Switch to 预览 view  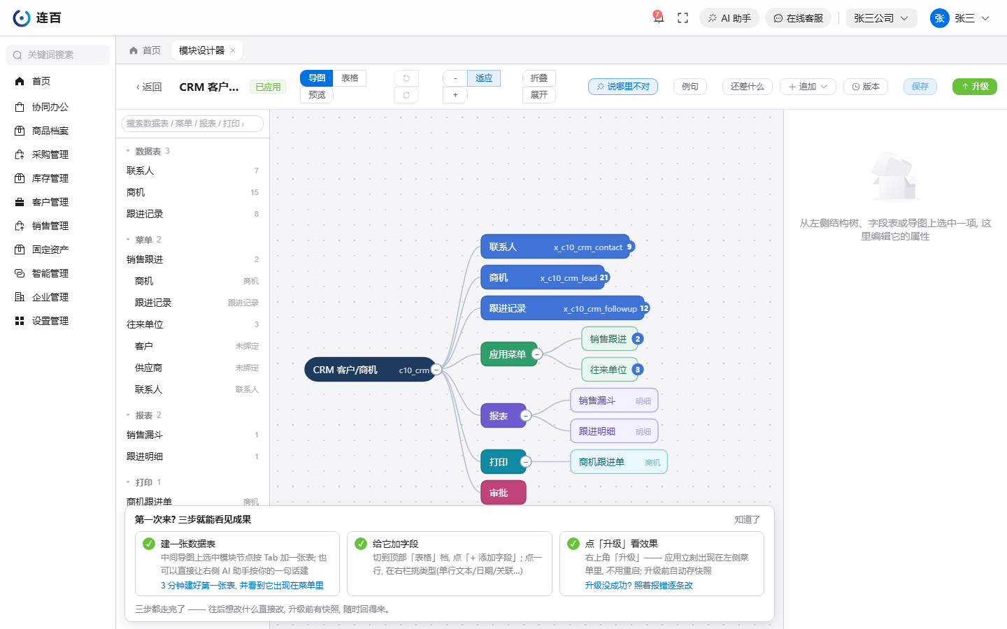tap(317, 95)
